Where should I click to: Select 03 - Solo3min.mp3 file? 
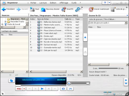[x=48, y=28]
